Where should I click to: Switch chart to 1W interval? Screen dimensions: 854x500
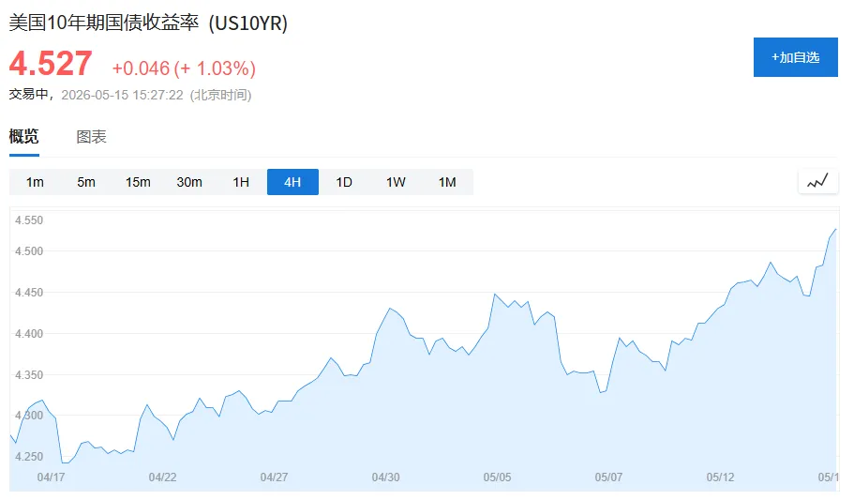point(396,182)
